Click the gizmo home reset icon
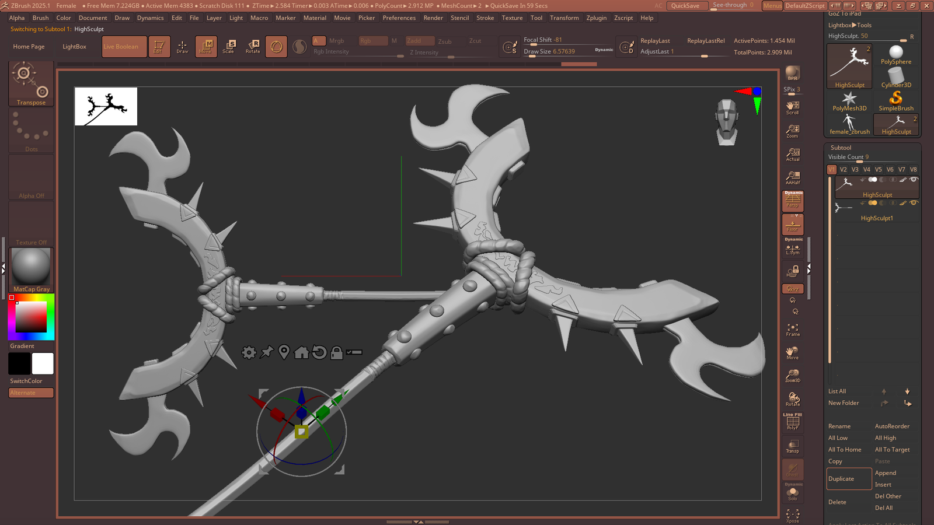The height and width of the screenshot is (525, 934). click(x=301, y=352)
